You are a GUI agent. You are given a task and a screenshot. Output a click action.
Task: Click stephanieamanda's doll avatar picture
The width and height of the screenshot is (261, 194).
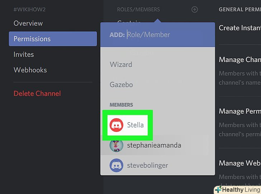pyautogui.click(x=117, y=146)
